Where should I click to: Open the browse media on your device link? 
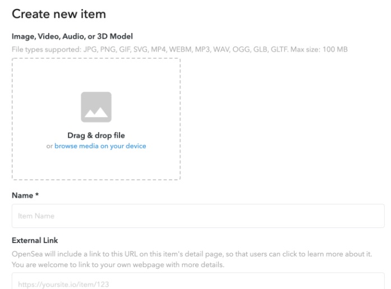(x=100, y=146)
